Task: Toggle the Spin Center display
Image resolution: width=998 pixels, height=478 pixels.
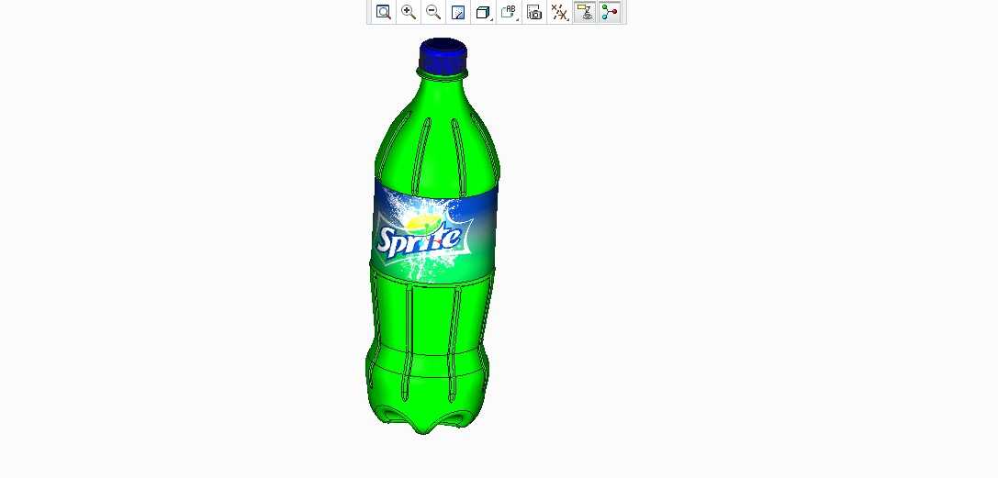Action: [610, 12]
